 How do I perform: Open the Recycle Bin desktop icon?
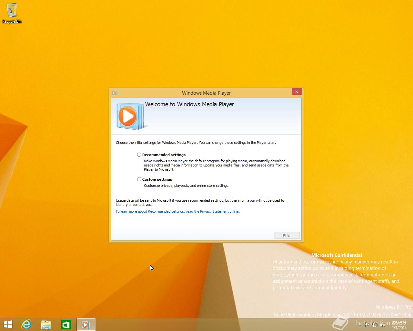coord(12,13)
